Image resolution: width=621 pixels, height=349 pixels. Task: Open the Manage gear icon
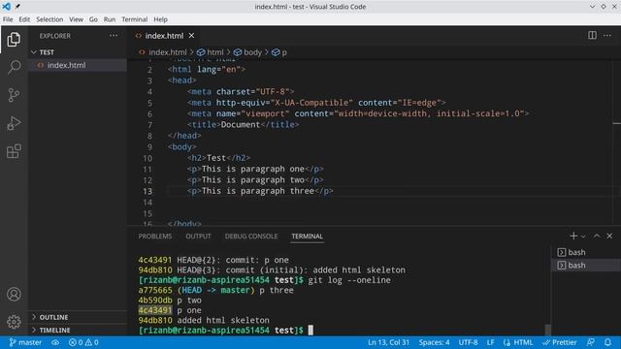(x=14, y=322)
